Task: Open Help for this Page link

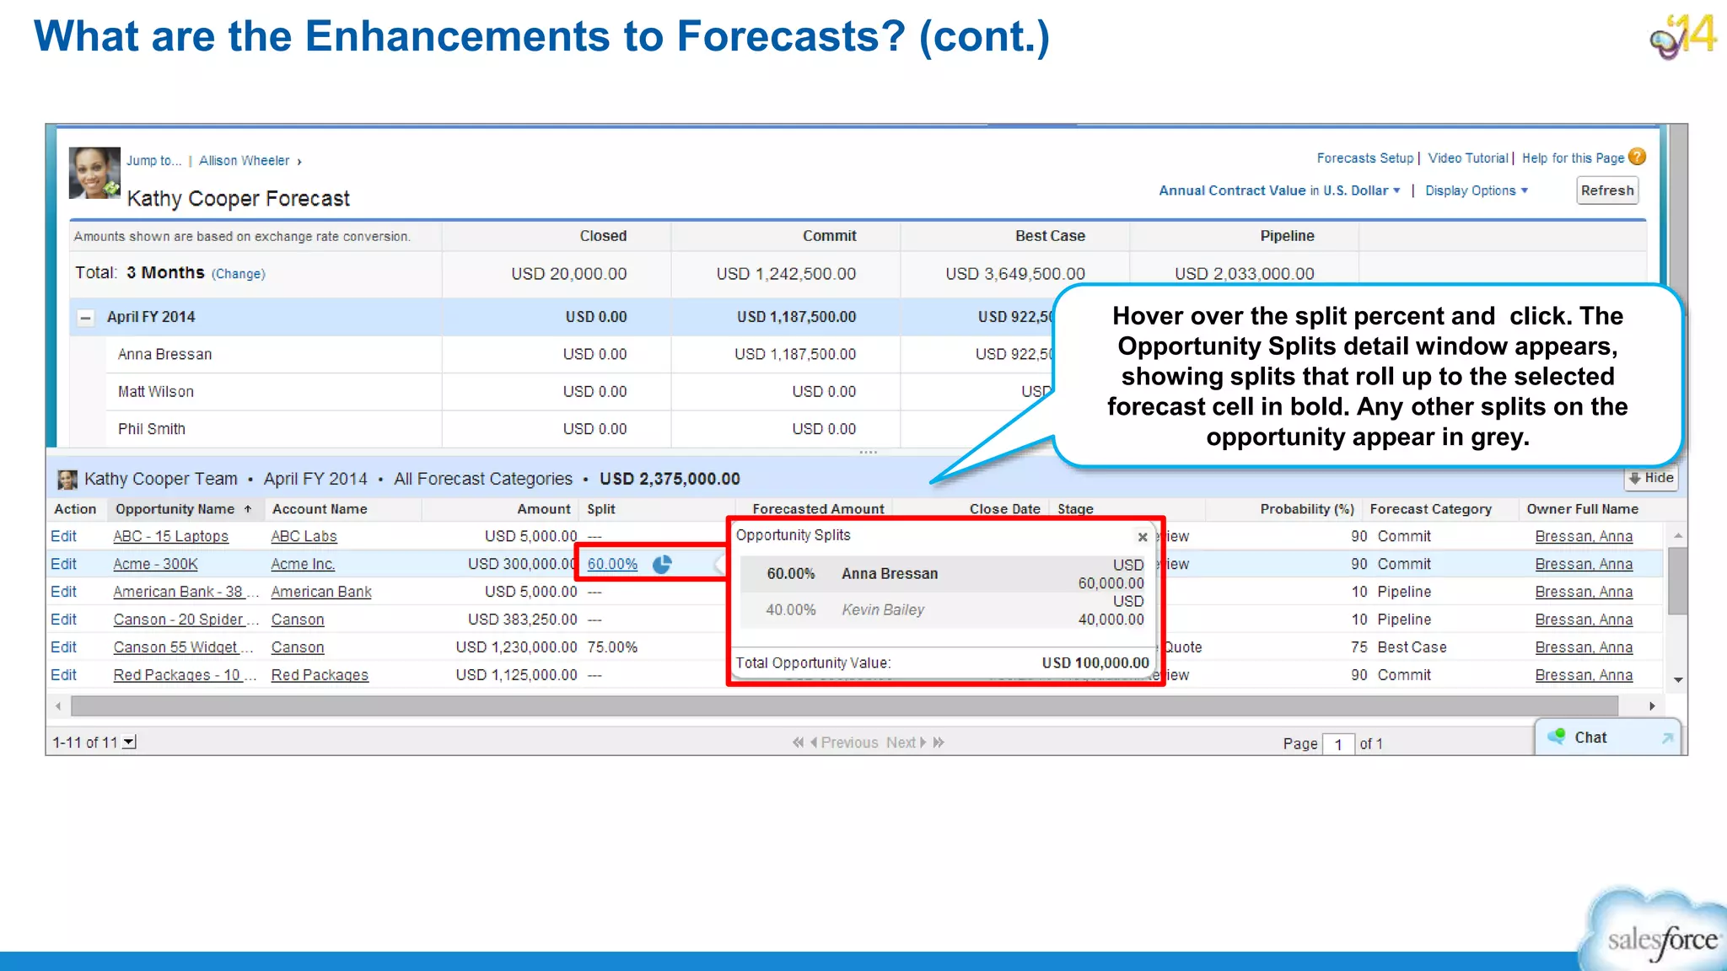Action: (1573, 158)
